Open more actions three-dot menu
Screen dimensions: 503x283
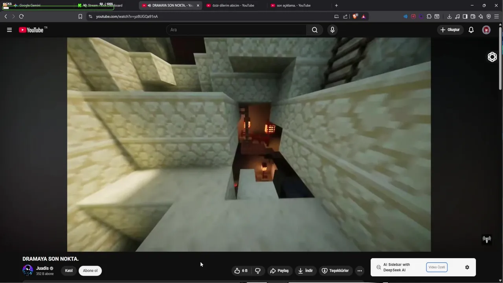click(360, 270)
